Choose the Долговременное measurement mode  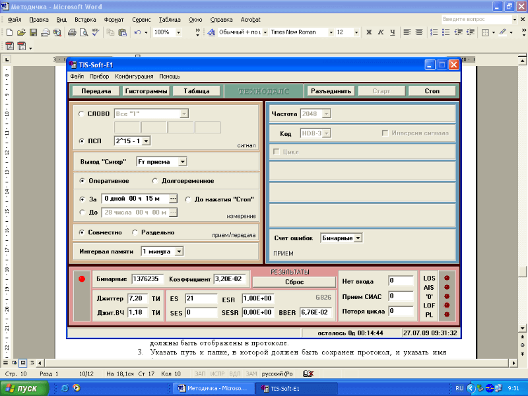(x=155, y=181)
